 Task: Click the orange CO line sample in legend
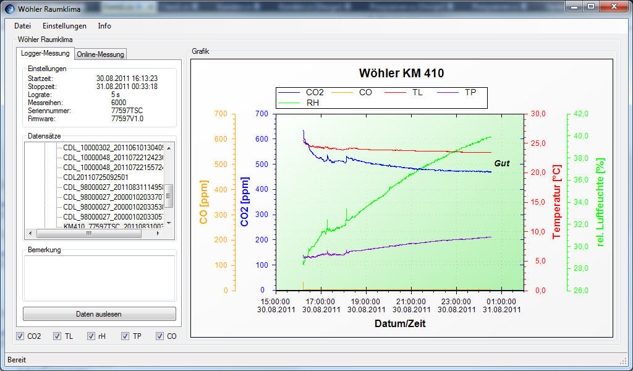(342, 93)
